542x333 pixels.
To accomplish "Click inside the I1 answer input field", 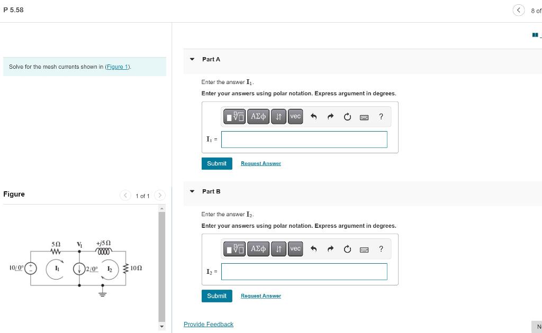I will (x=304, y=139).
